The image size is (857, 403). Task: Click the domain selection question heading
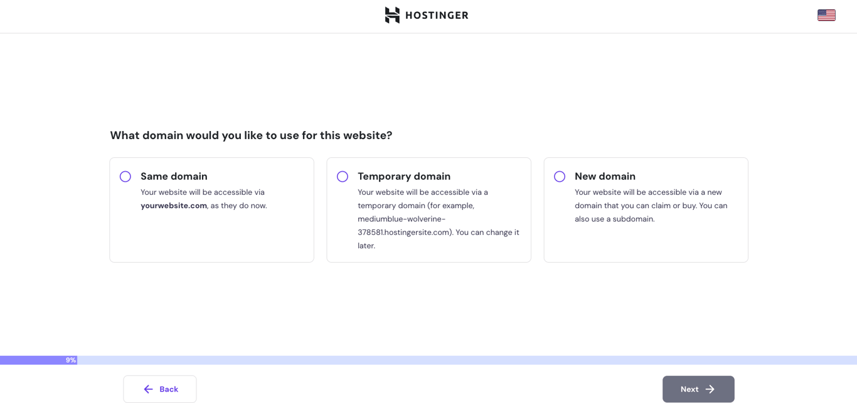pos(251,135)
